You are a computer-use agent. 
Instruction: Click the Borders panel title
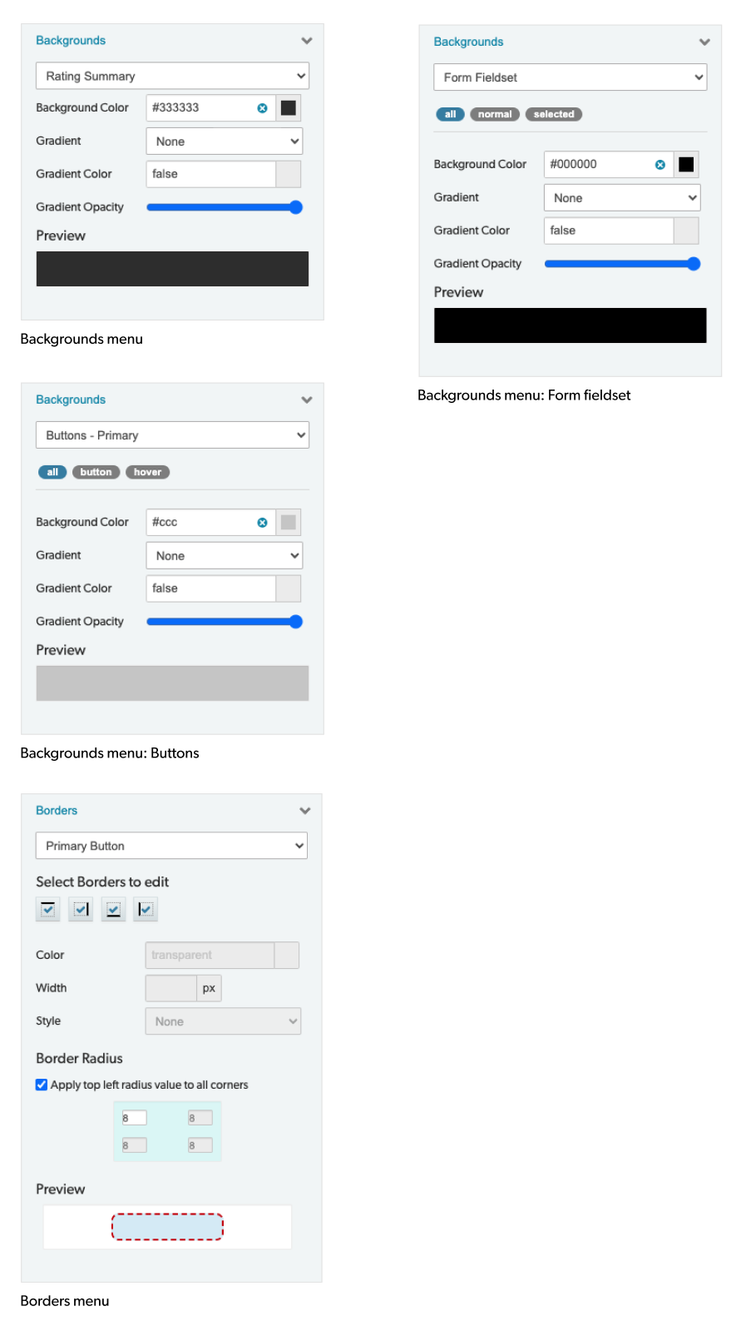(57, 811)
